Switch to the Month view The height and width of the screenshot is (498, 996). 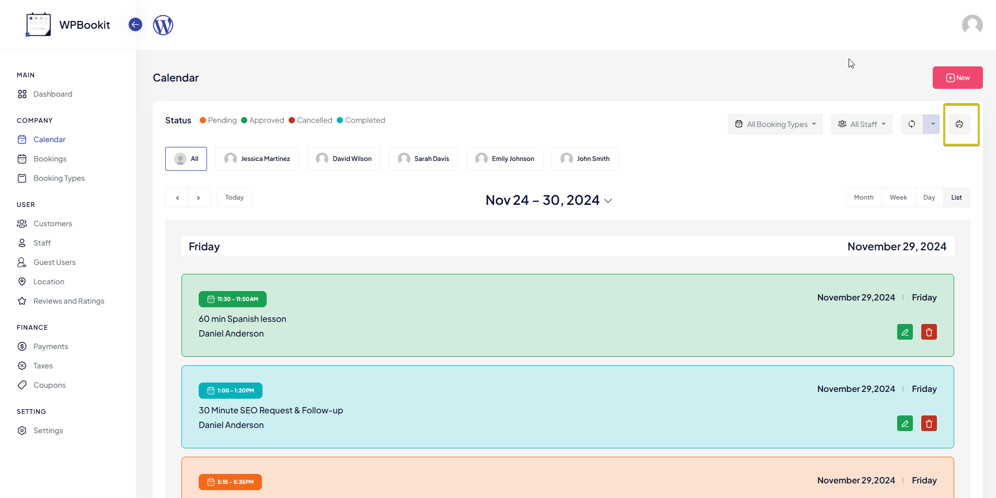pyautogui.click(x=863, y=198)
